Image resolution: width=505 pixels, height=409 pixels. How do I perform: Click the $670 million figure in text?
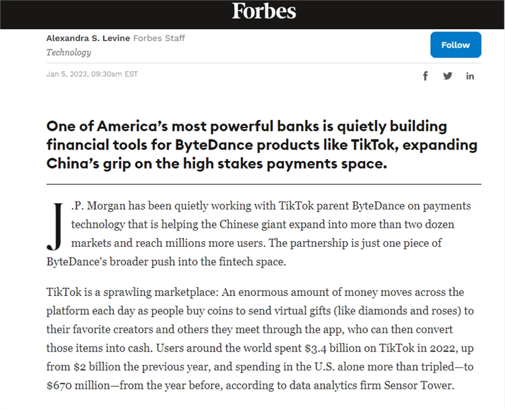(78, 386)
